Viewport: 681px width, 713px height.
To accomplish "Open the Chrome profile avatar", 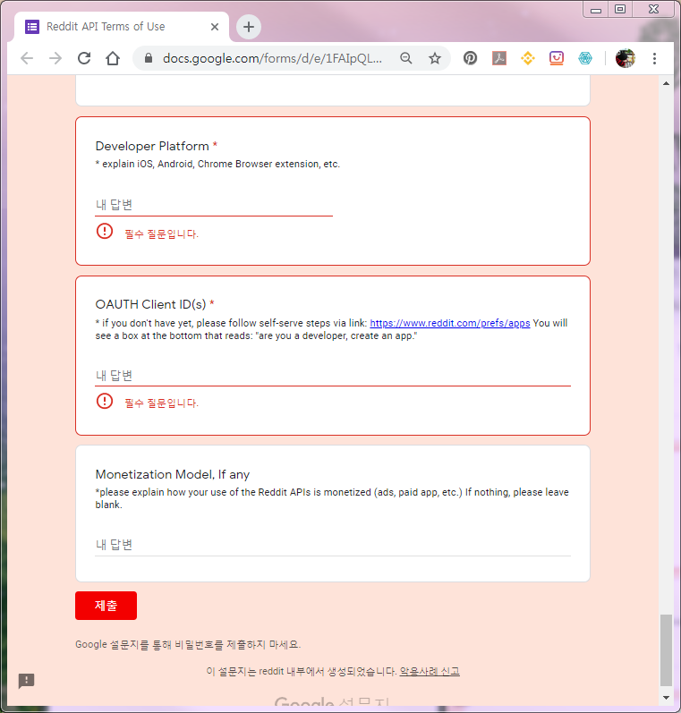I will 625,58.
